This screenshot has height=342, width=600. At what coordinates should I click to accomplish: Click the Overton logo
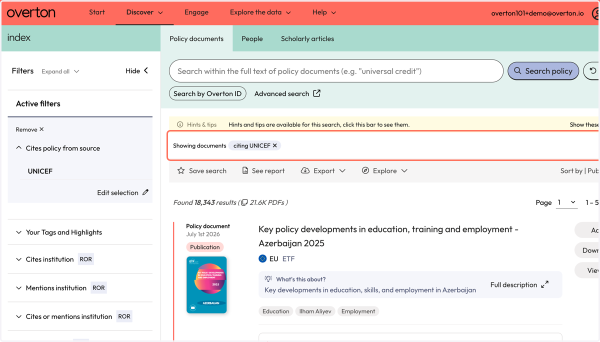coord(31,12)
